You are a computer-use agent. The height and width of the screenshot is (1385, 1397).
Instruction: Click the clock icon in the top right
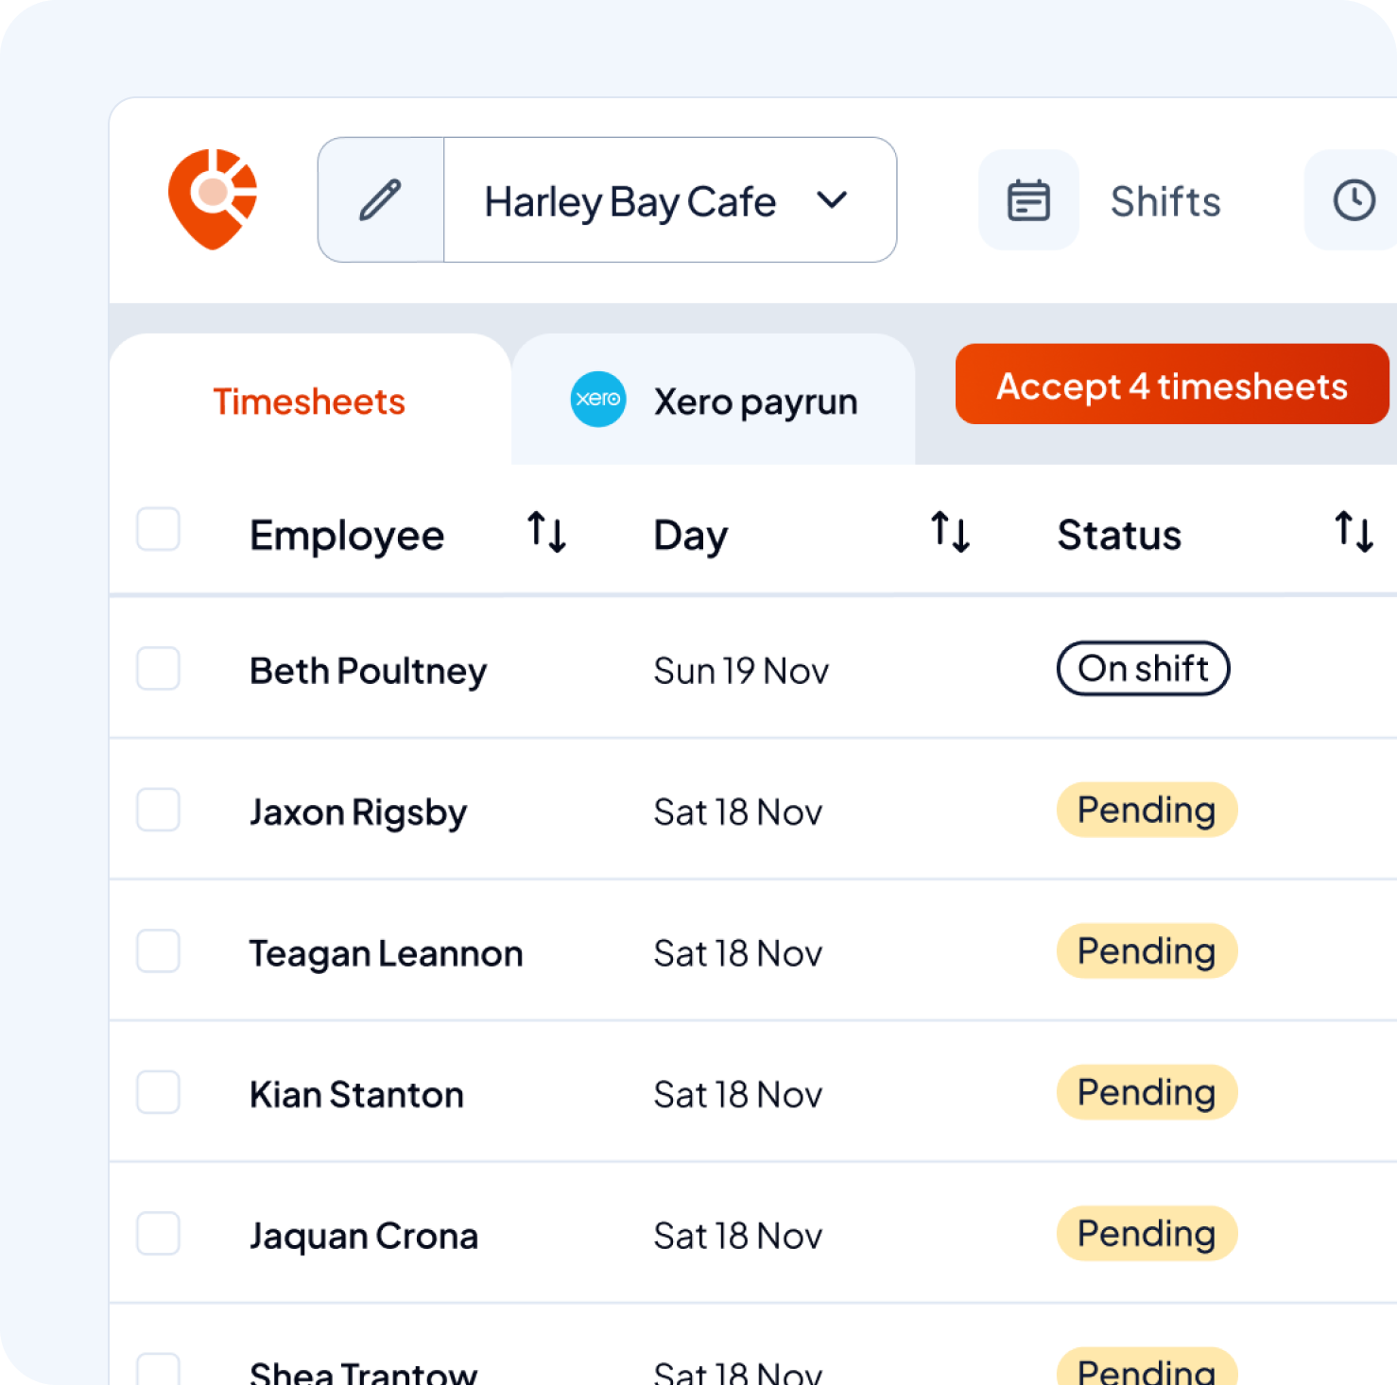[x=1354, y=199]
